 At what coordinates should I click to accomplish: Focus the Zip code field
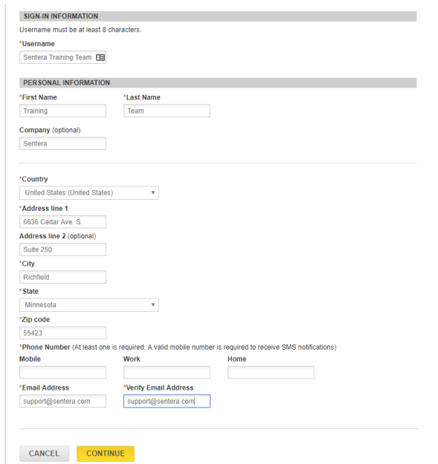tap(62, 333)
